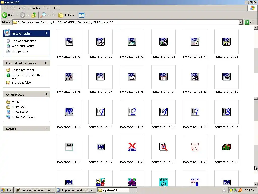This screenshot has width=258, height=194.
Task: Select the magnifier document icon moricons.dll_14_91
Action: coord(164,147)
